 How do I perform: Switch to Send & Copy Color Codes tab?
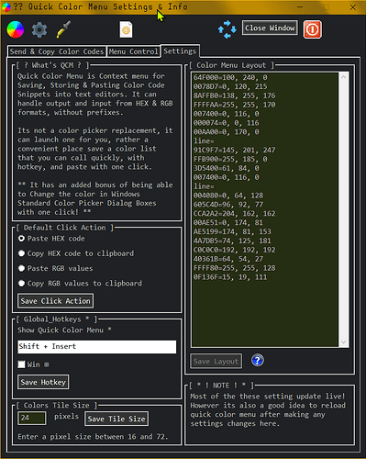(57, 51)
